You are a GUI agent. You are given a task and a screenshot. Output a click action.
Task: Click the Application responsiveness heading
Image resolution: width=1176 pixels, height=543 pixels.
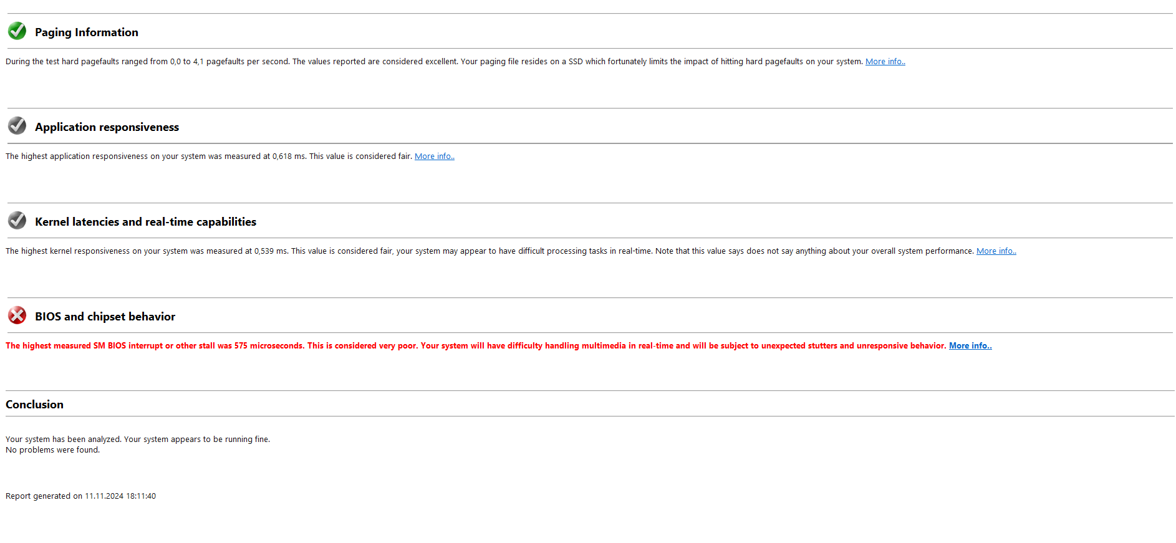coord(107,127)
